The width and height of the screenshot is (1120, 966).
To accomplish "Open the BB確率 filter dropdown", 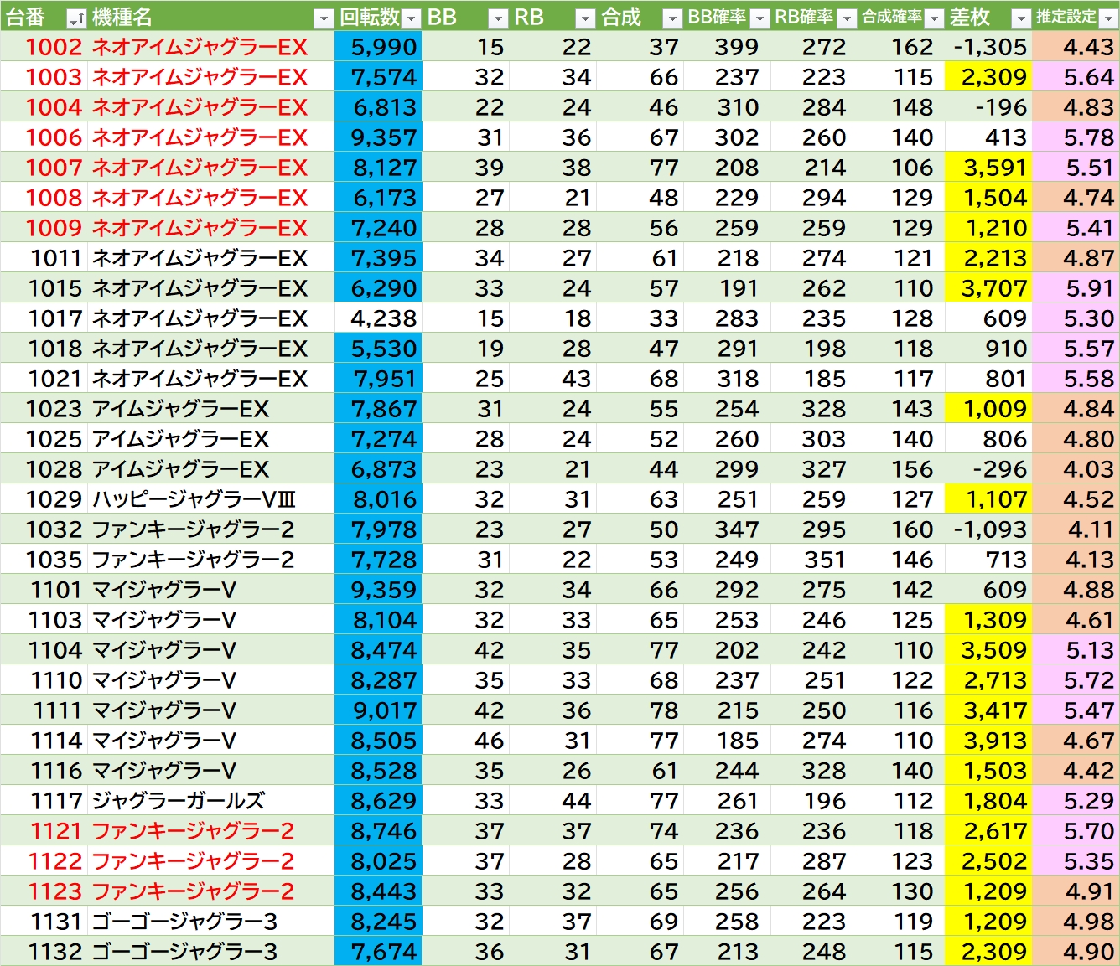I will click(x=760, y=18).
